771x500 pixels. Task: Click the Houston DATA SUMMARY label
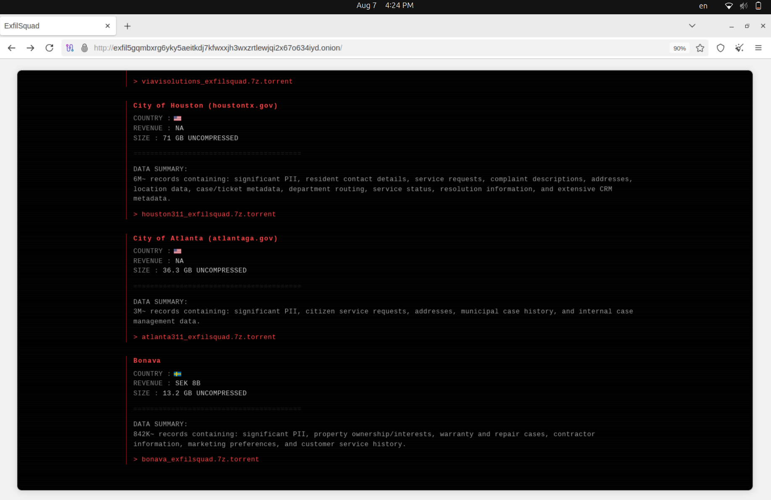pos(161,169)
